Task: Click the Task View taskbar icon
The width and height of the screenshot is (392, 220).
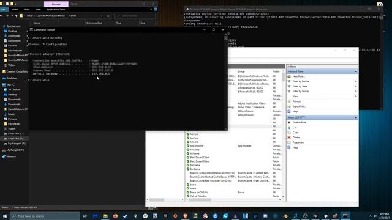Action: [x=85, y=216]
